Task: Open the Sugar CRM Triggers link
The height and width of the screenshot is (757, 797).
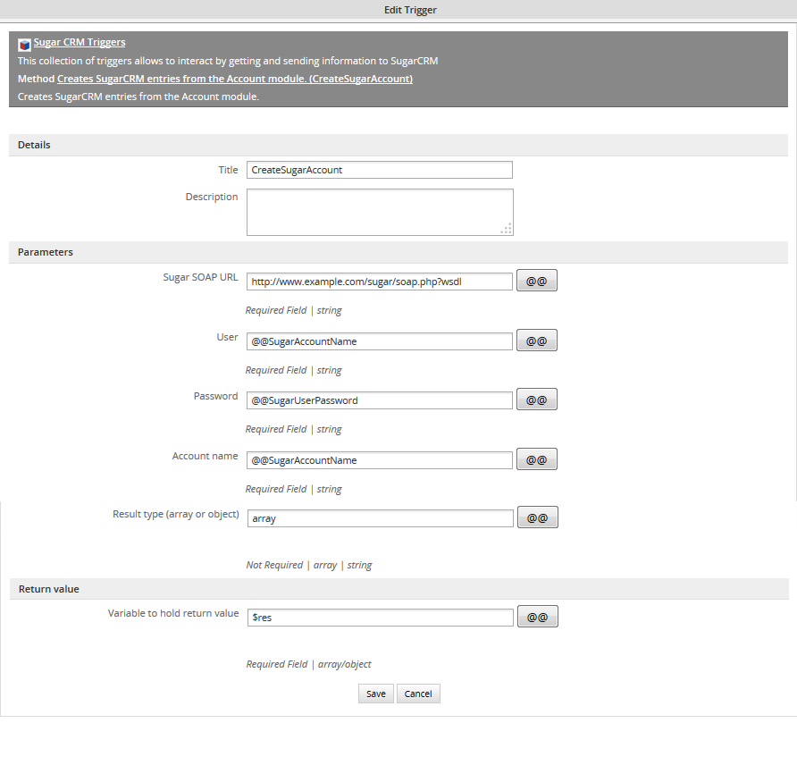Action: click(80, 42)
